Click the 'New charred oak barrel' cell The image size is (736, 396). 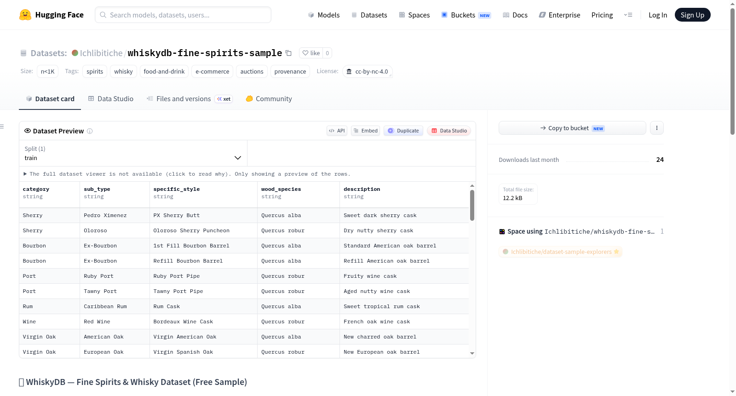coord(404,337)
